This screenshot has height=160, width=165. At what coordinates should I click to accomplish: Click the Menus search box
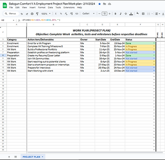pos(11,14)
